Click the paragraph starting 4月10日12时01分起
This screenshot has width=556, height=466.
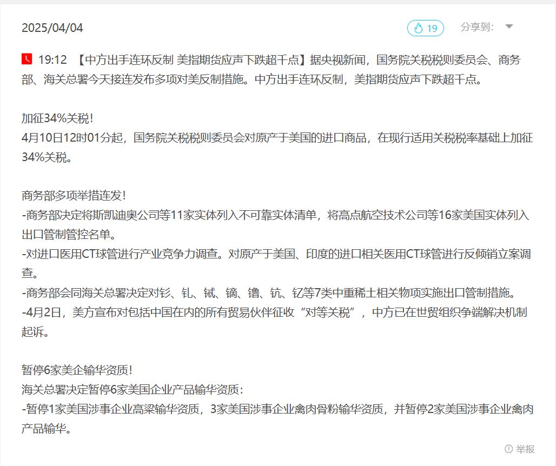[x=277, y=148]
